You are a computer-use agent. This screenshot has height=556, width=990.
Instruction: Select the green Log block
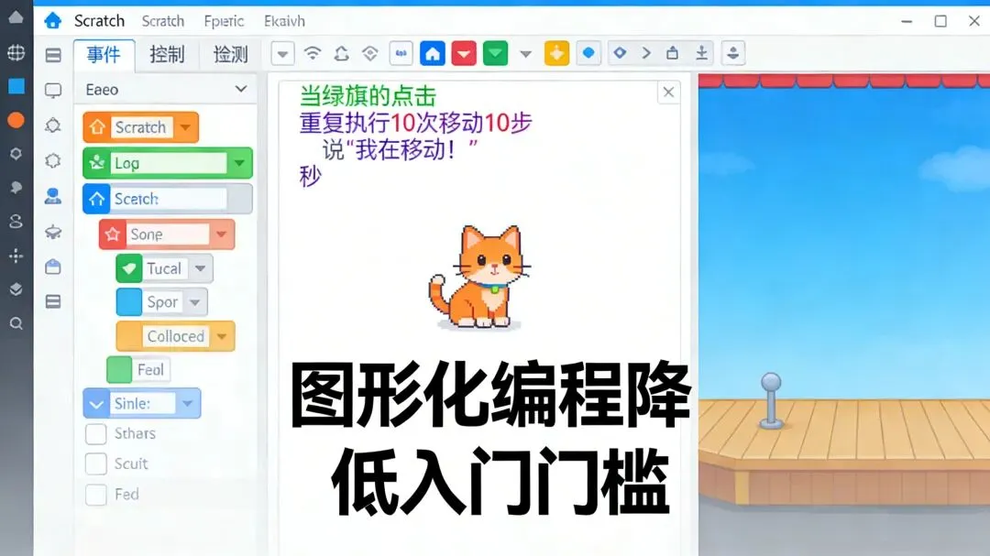(168, 163)
